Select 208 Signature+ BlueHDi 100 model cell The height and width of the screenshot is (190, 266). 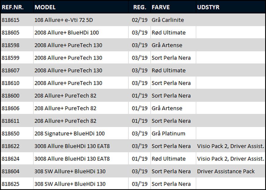(69, 133)
